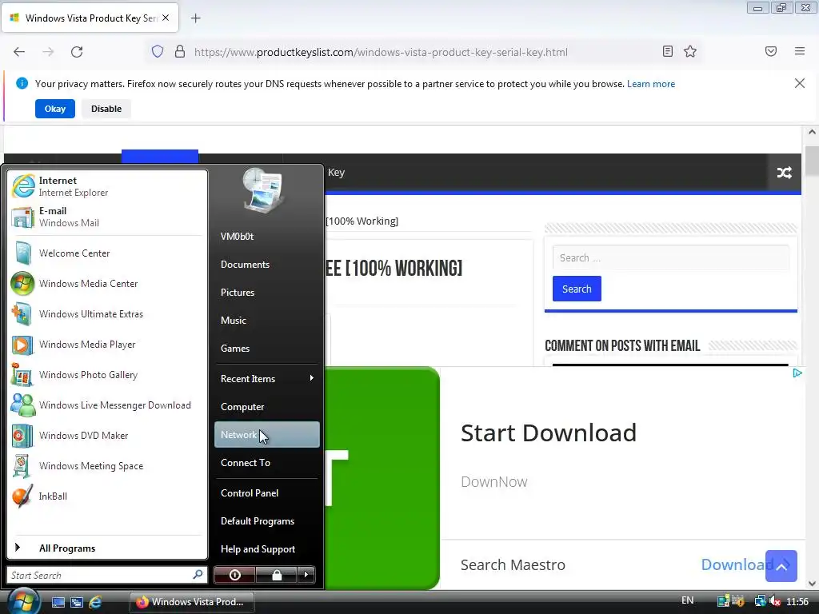The width and height of the screenshot is (819, 614).
Task: Select Network in Start menu
Action: click(266, 434)
